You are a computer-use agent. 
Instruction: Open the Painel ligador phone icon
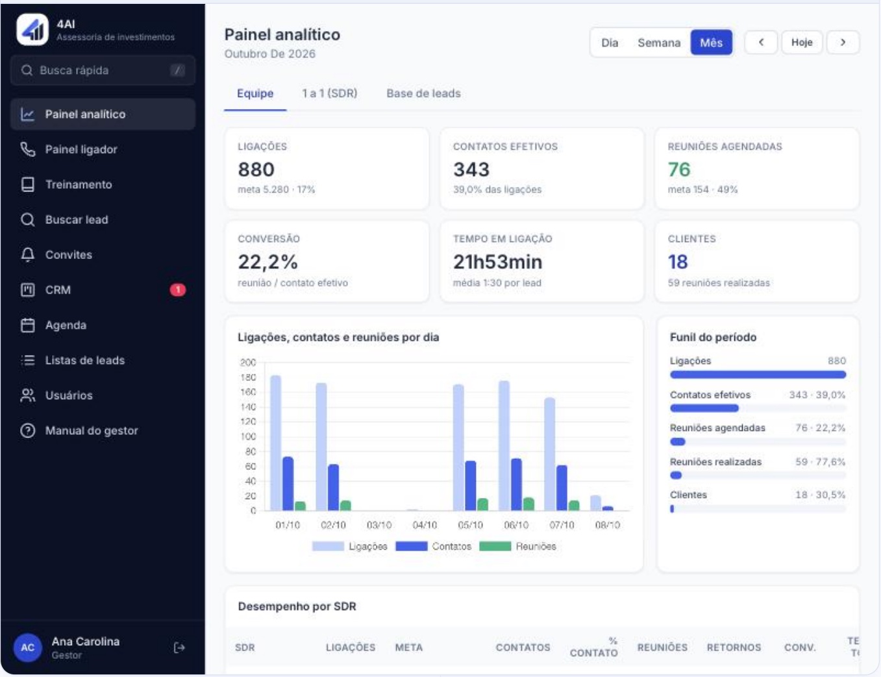[x=27, y=149]
